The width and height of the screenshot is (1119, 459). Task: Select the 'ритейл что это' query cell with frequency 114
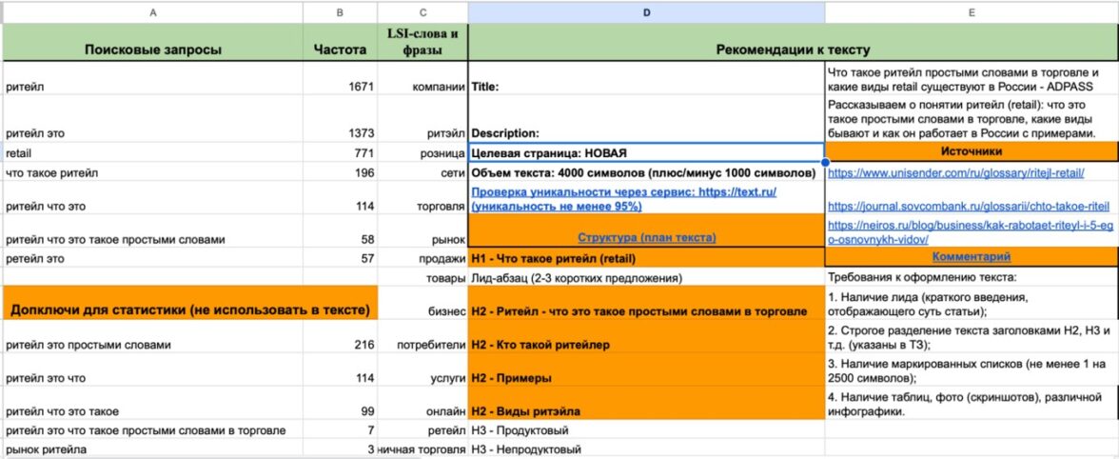point(153,198)
